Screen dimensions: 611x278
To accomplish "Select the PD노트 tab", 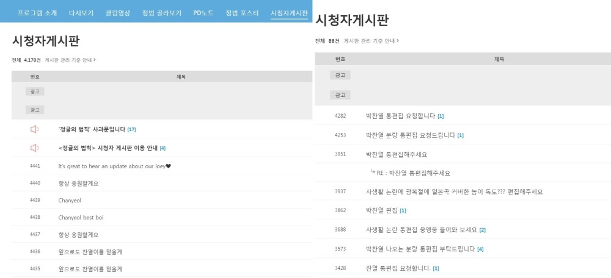I will 203,13.
